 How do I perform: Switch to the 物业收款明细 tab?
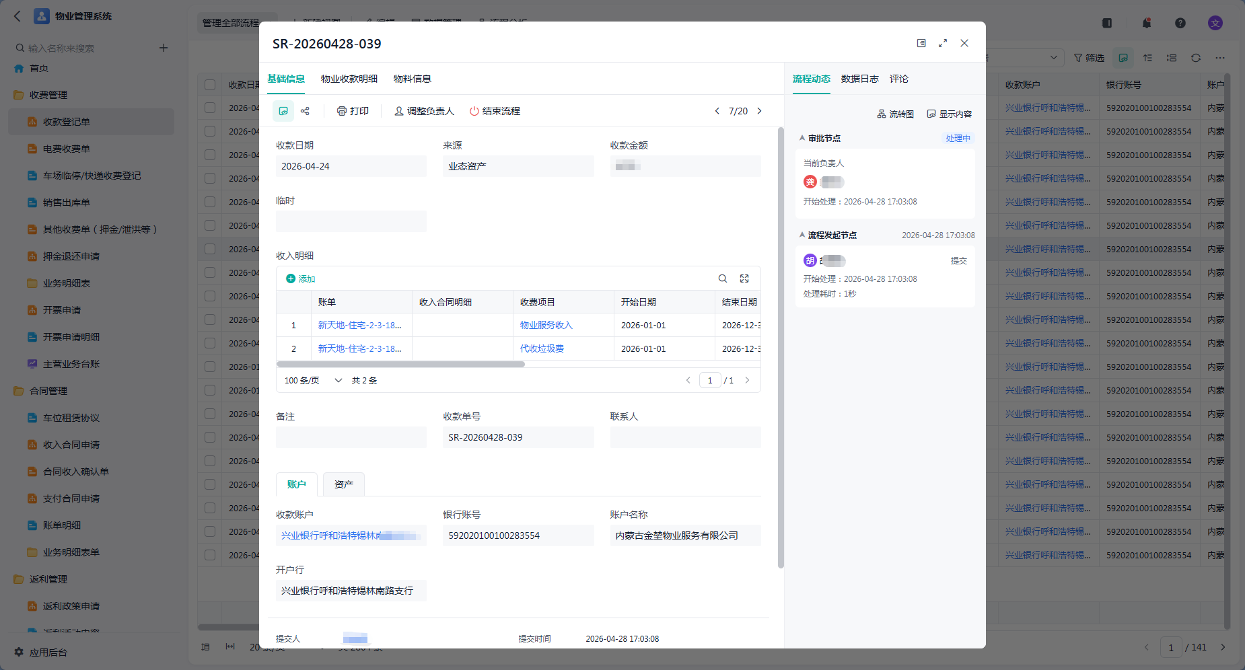point(349,79)
